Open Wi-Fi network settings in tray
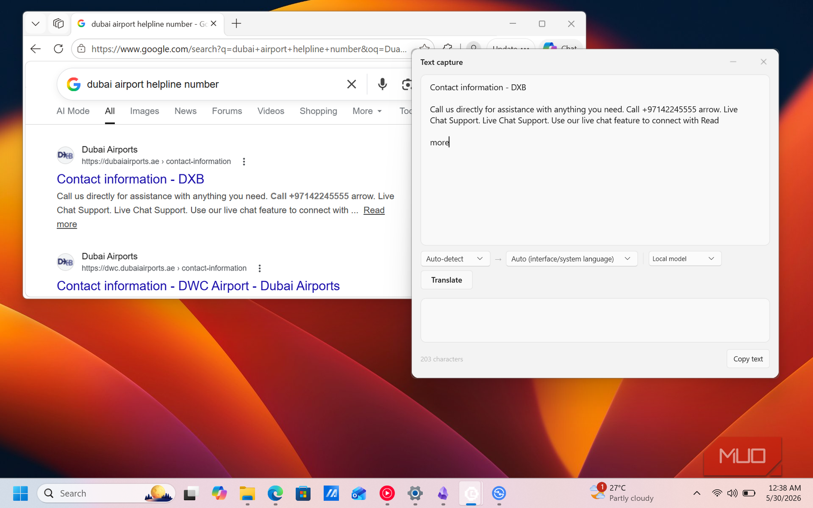 coord(717,493)
